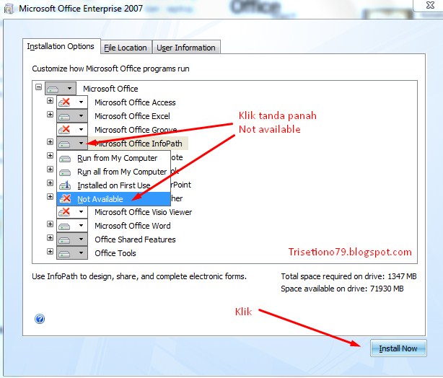Choose Not Available from dropdown menu
Viewport: 443px width, 378px height.
[113, 199]
